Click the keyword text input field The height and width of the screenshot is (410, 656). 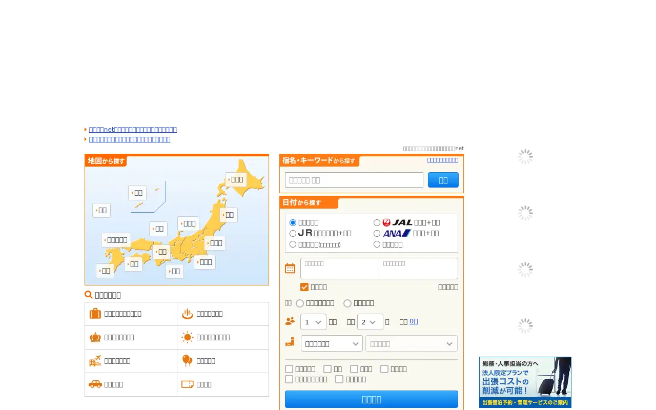pos(354,180)
